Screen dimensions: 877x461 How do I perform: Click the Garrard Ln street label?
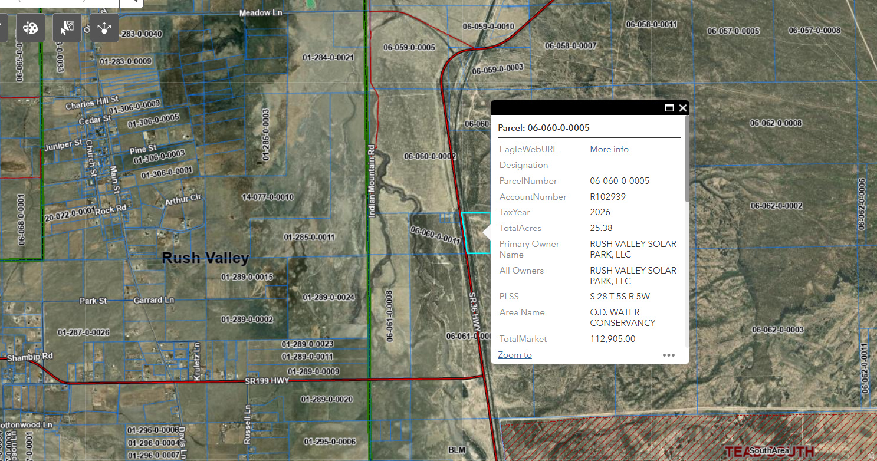(x=154, y=300)
